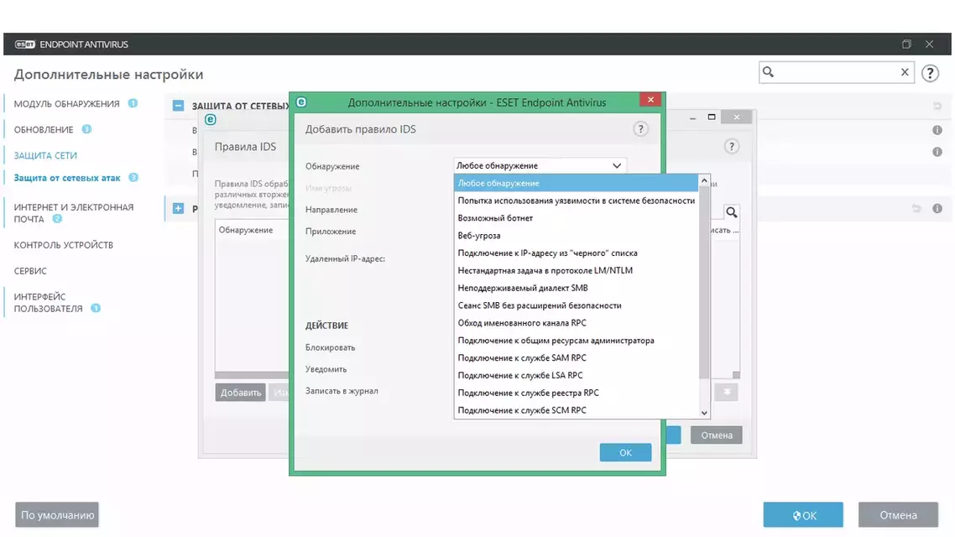Screen dimensions: 955x537
Task: Restore the main ESET window
Action: point(906,44)
